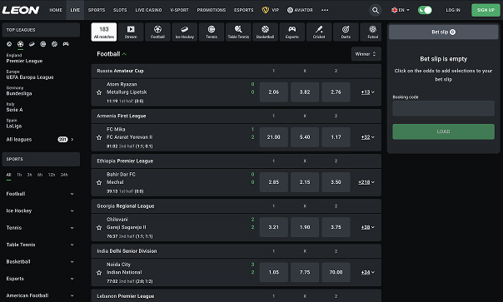
Task: Open the VIP crest menu item
Action: [x=271, y=10]
